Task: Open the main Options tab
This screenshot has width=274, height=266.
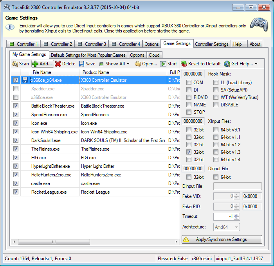Action: tap(151, 44)
